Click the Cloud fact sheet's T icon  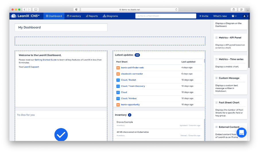pyautogui.click(x=118, y=92)
